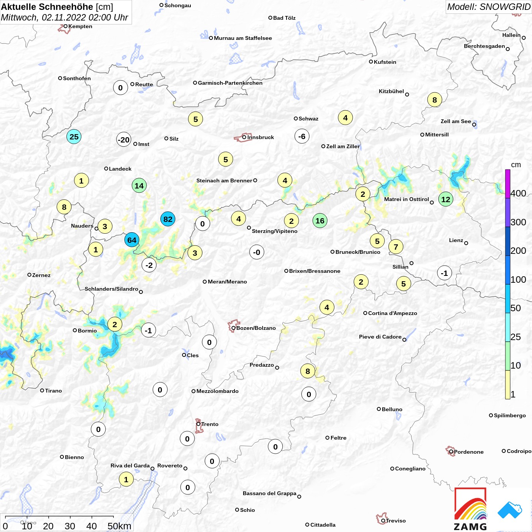Click the 2 marker beside Bormio
The width and height of the screenshot is (532, 532).
tap(115, 325)
